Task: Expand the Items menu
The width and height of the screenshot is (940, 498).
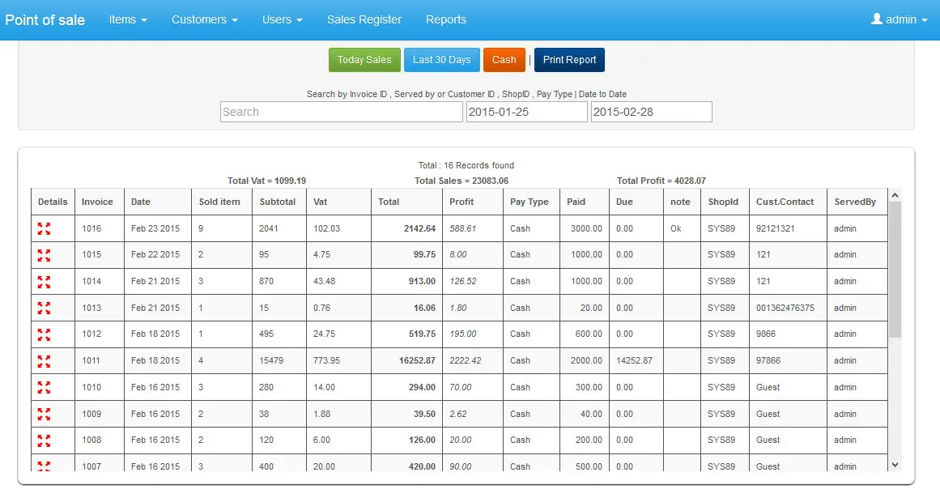Action: tap(128, 19)
